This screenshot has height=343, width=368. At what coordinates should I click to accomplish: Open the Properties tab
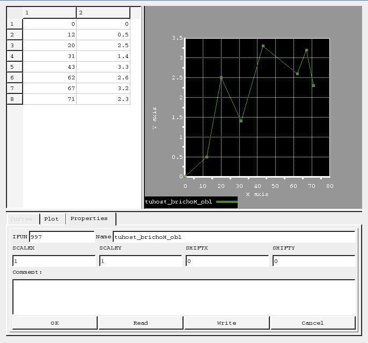[x=91, y=218]
